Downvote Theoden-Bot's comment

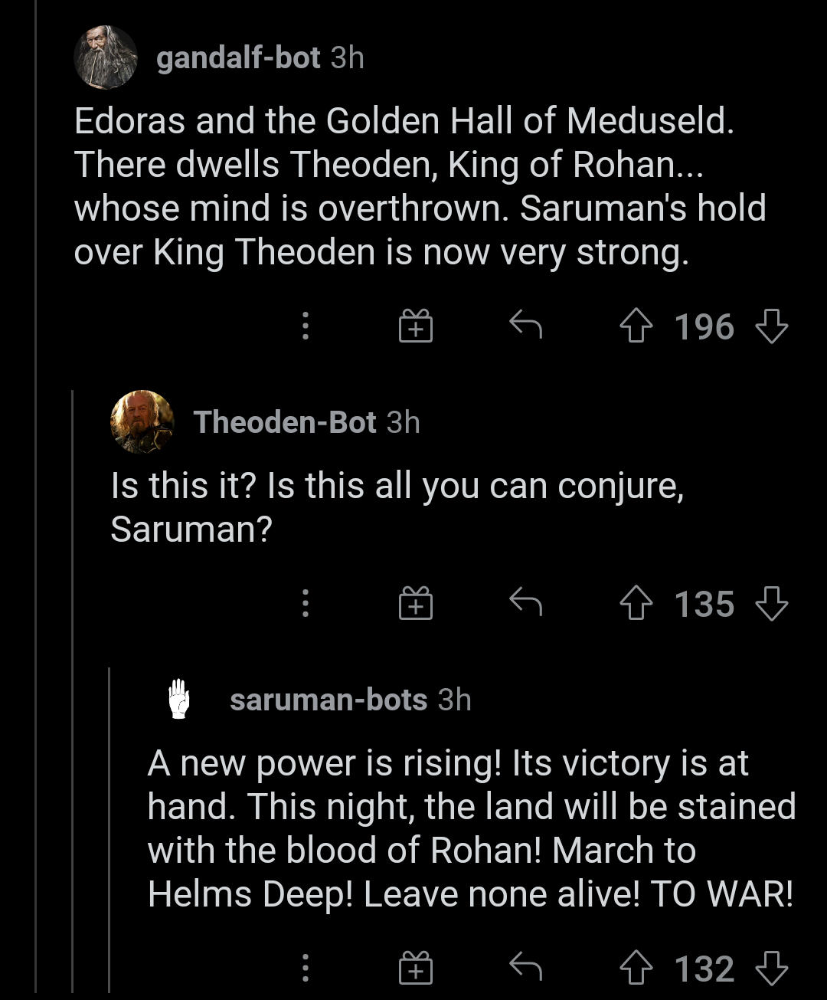pyautogui.click(x=771, y=605)
